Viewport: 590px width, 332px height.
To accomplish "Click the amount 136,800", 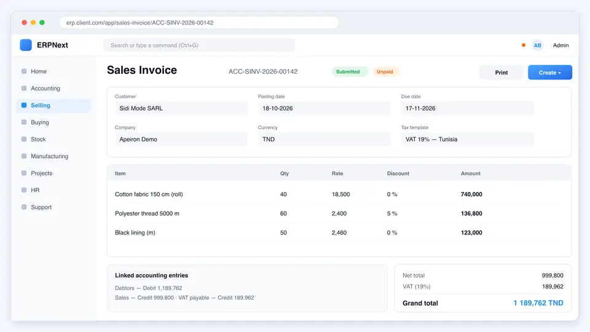I will point(471,213).
